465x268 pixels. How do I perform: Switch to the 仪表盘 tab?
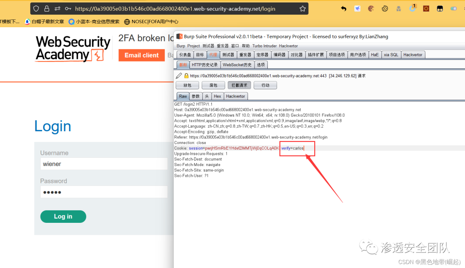[185, 55]
